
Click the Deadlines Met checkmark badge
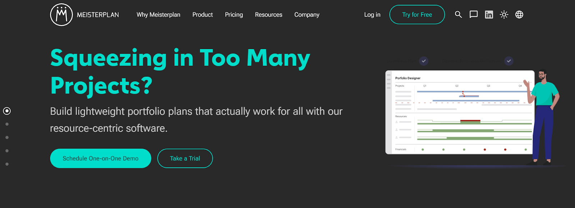[x=423, y=61]
